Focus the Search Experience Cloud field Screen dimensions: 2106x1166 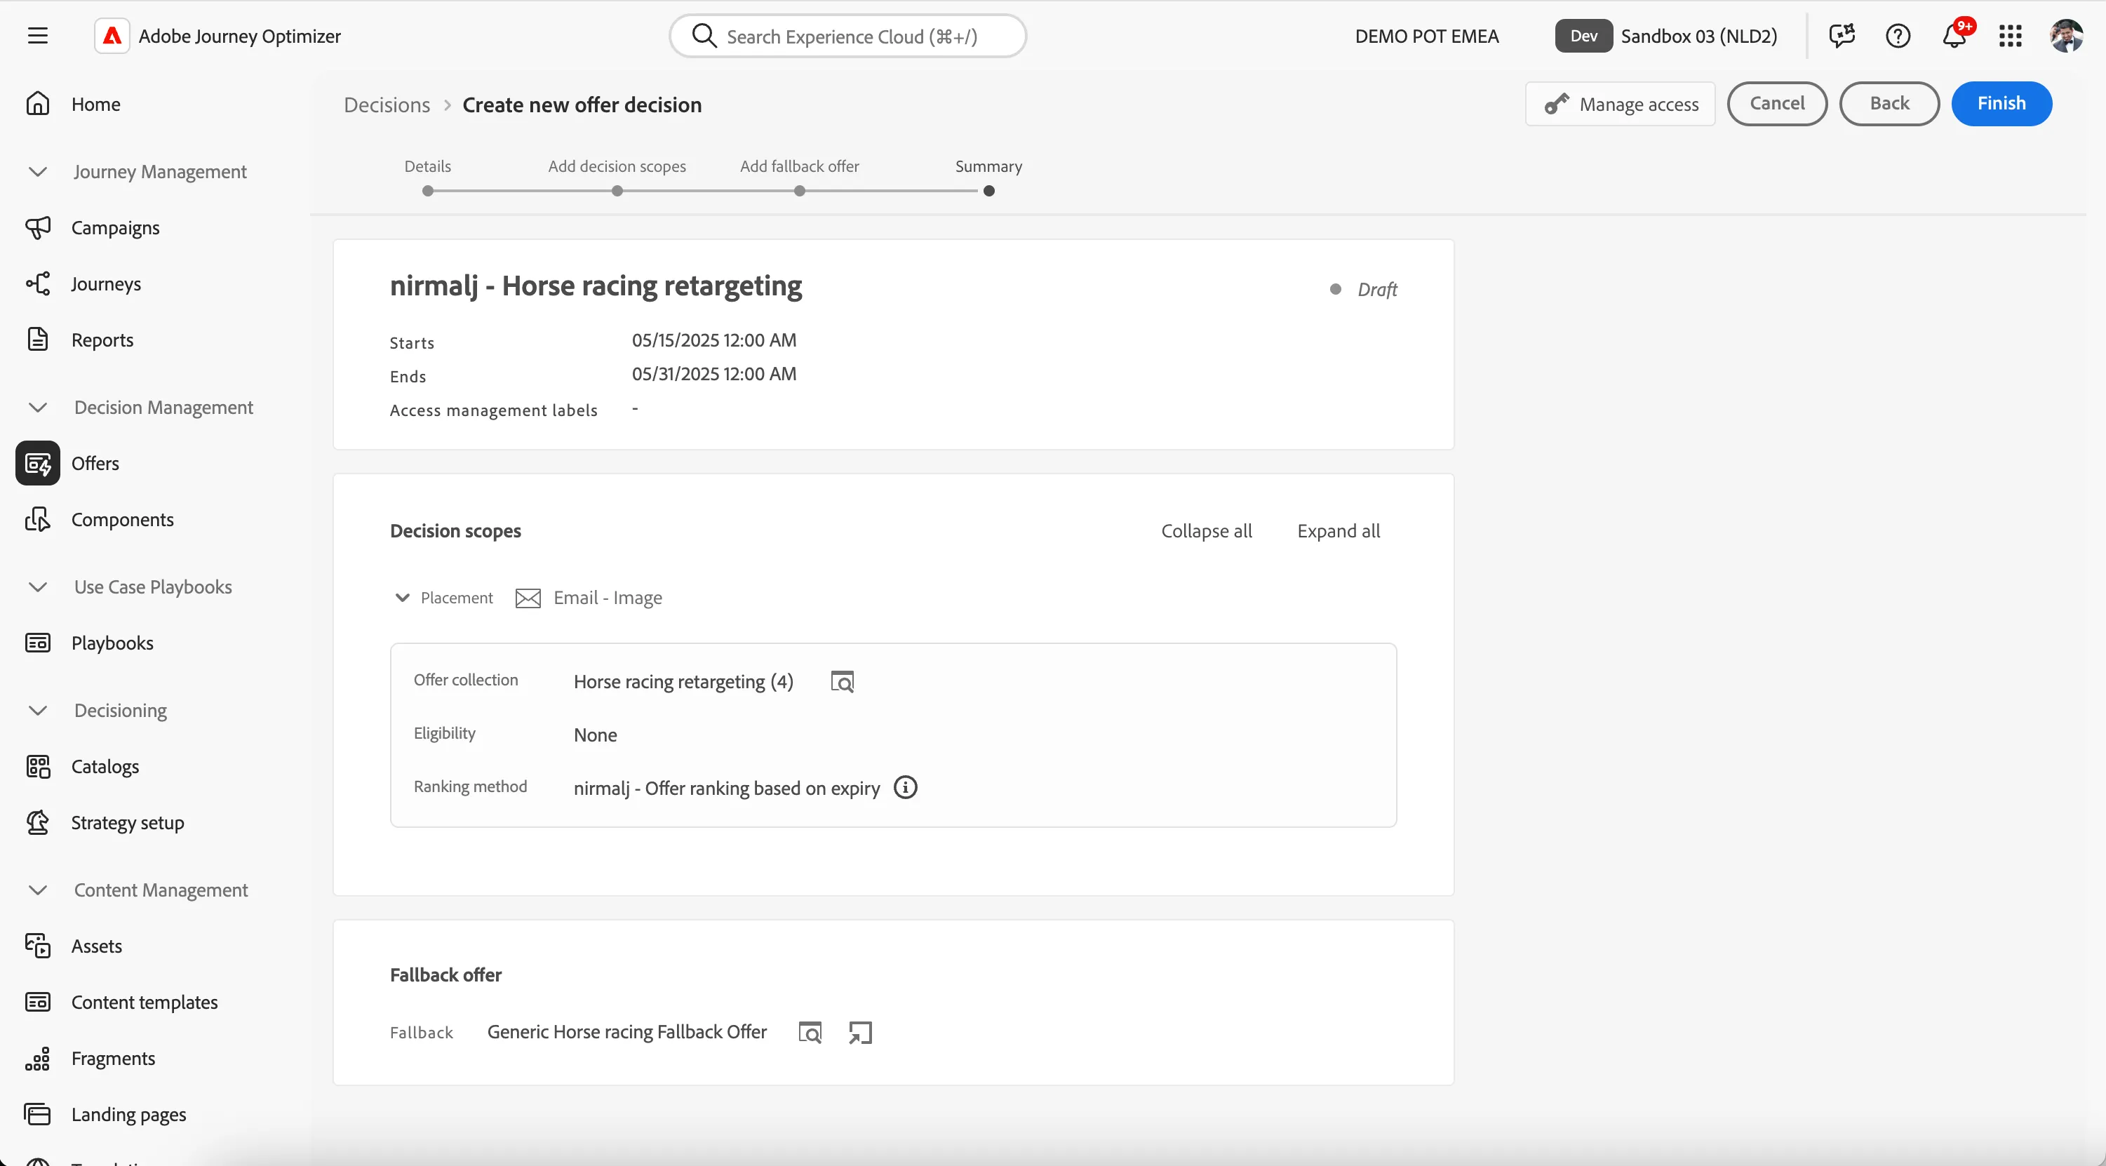tap(847, 36)
